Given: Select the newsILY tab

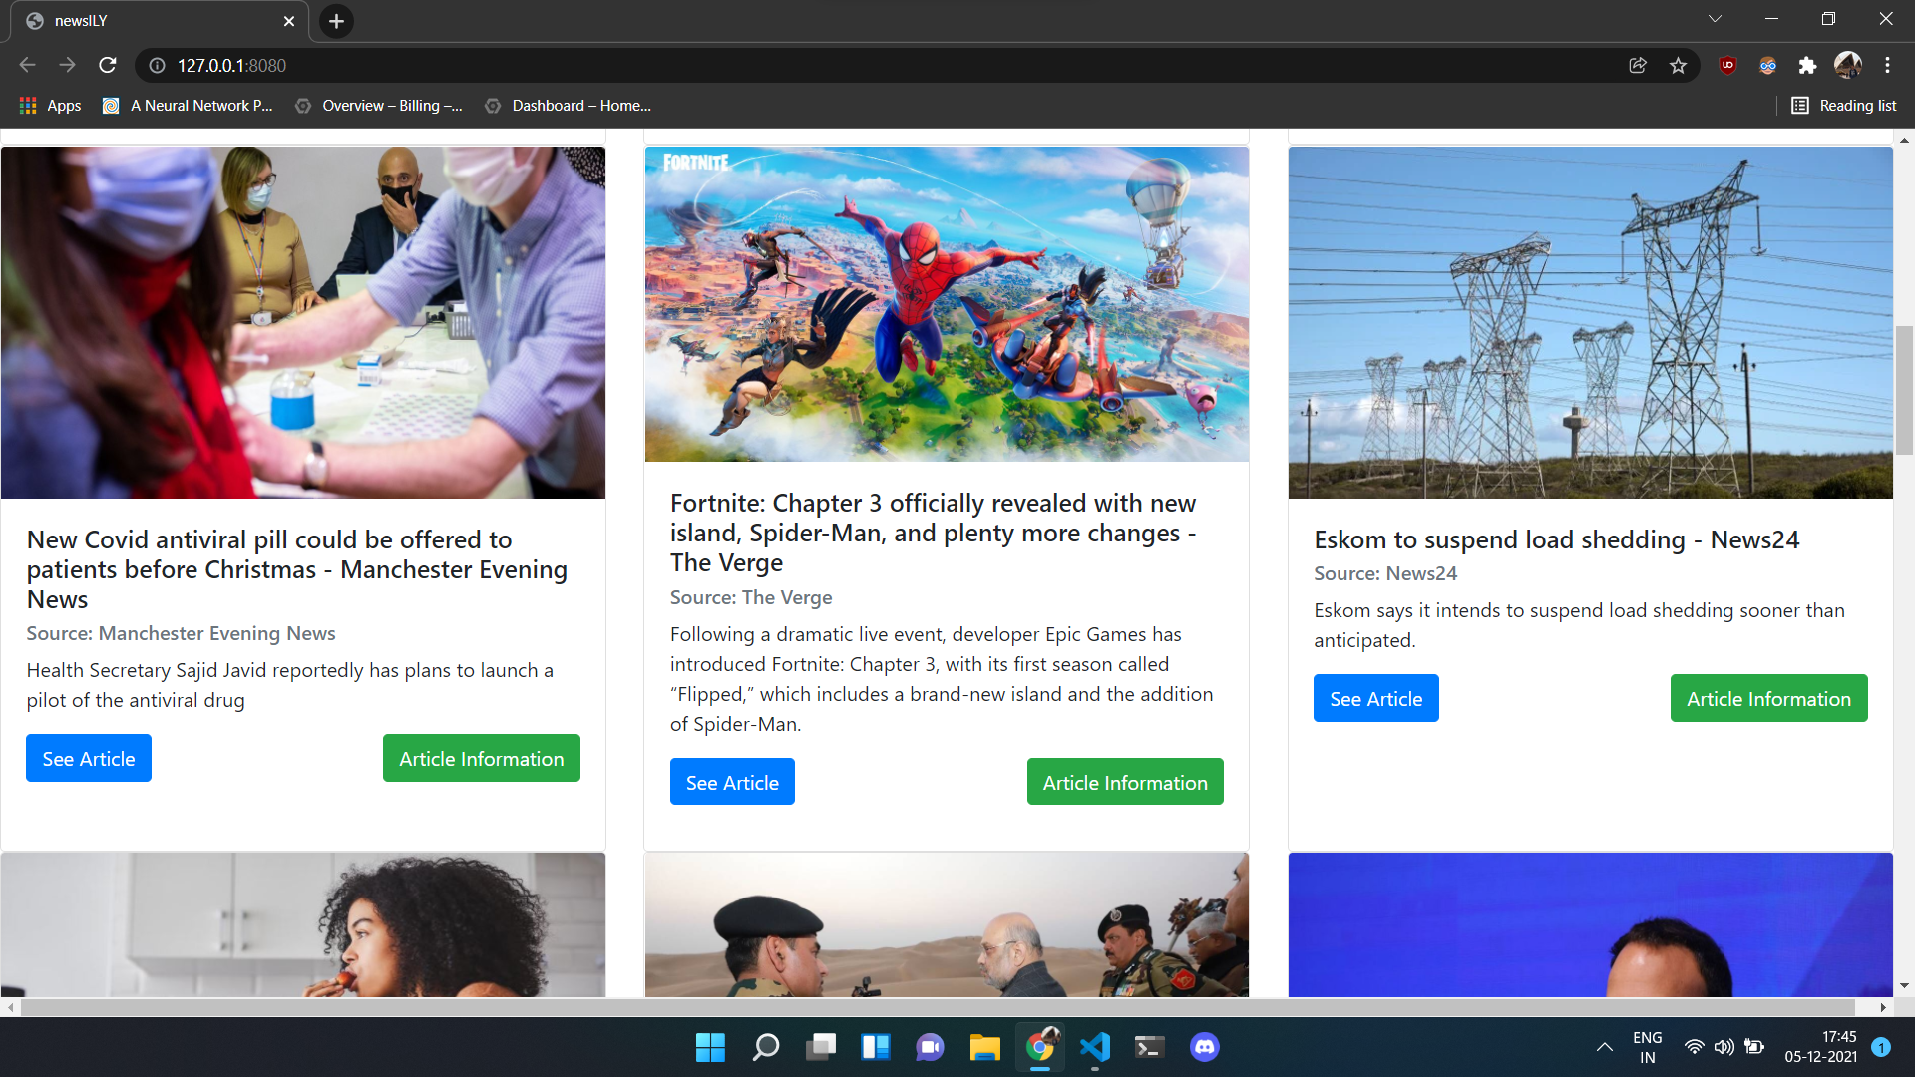Looking at the screenshot, I should (150, 21).
